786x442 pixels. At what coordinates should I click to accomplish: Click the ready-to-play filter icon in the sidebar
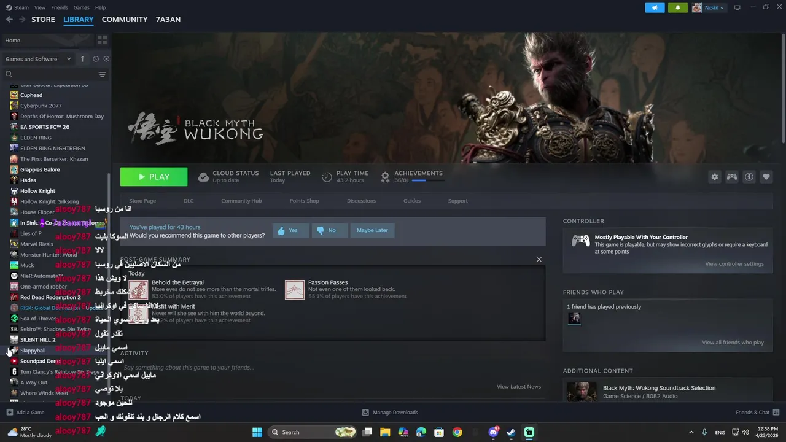click(106, 59)
